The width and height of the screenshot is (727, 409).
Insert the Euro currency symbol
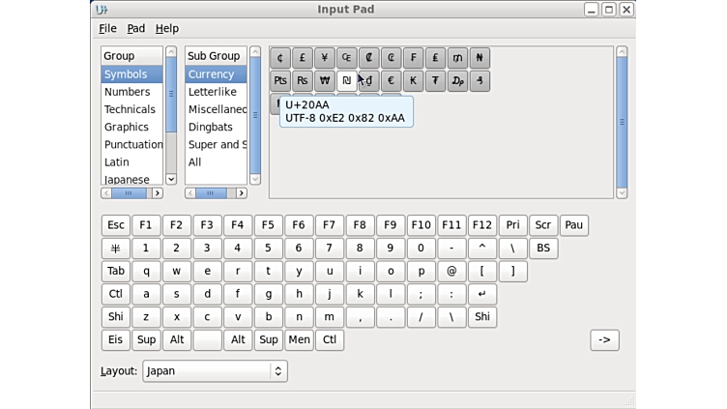[x=391, y=81]
